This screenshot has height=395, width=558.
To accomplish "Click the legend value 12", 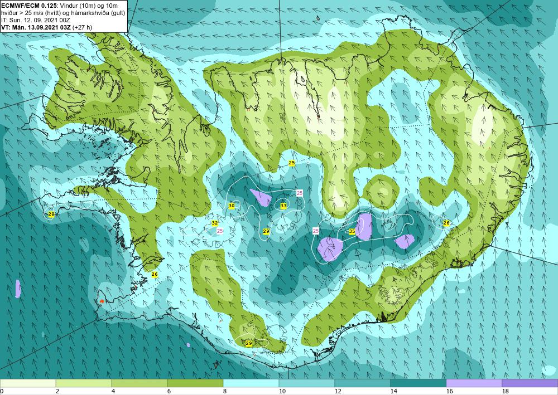I will [338, 391].
